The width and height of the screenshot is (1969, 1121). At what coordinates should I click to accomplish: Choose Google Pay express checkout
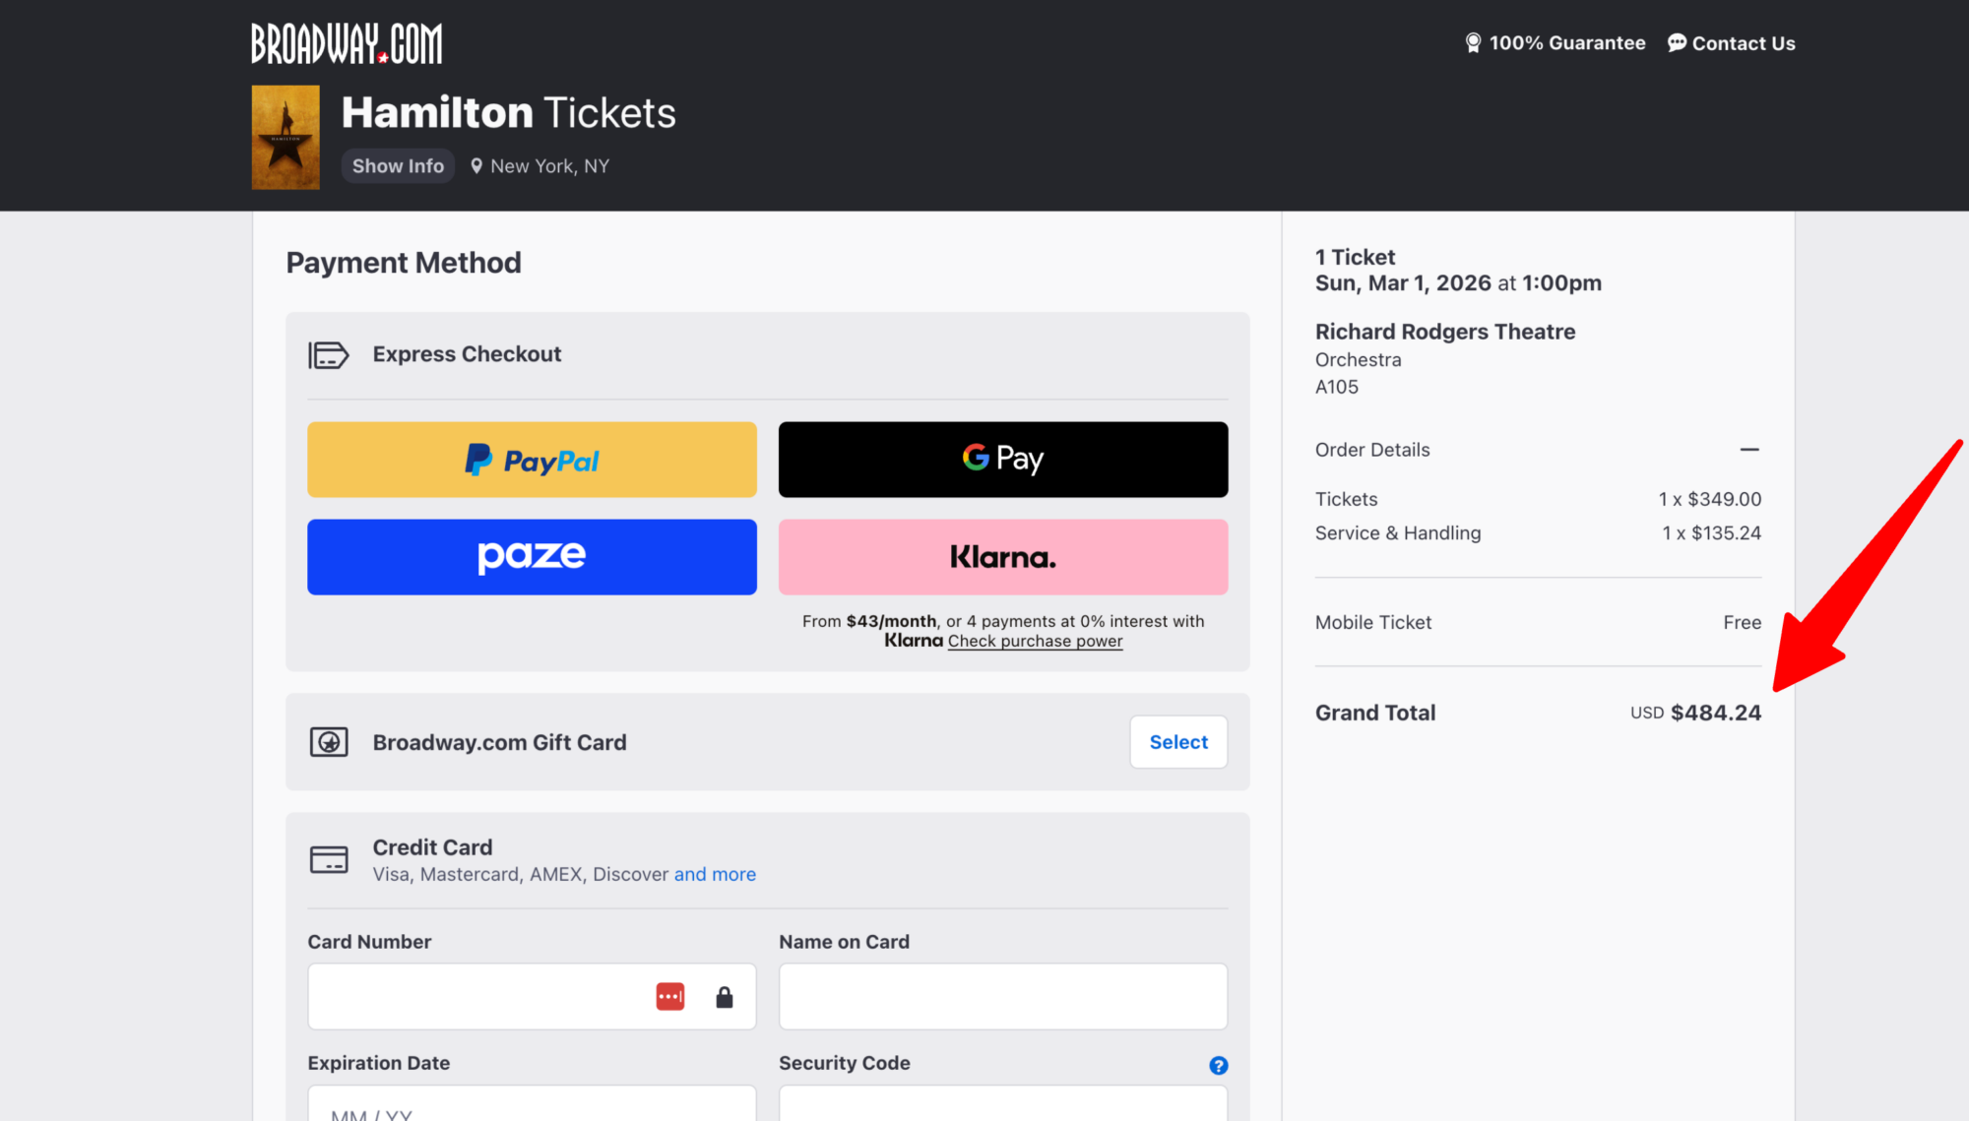click(1003, 460)
